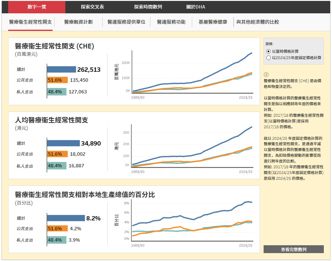Open 基層醫療健康 sub-tab

213,22
